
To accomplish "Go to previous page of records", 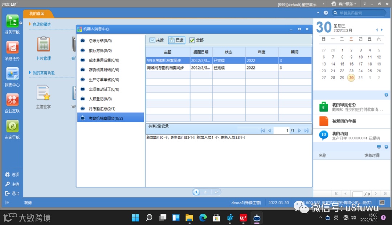I will tap(269, 130).
